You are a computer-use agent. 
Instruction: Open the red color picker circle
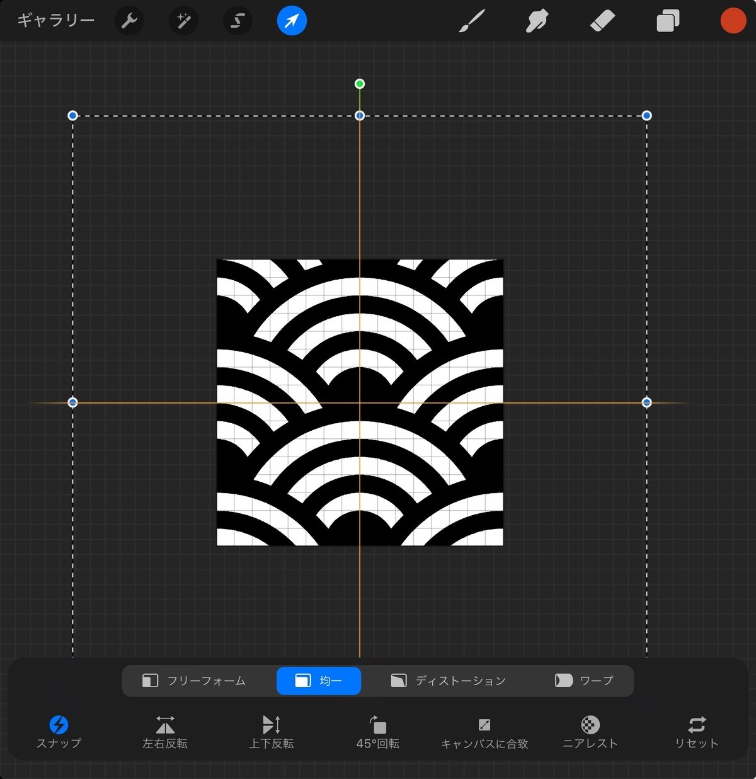(733, 21)
